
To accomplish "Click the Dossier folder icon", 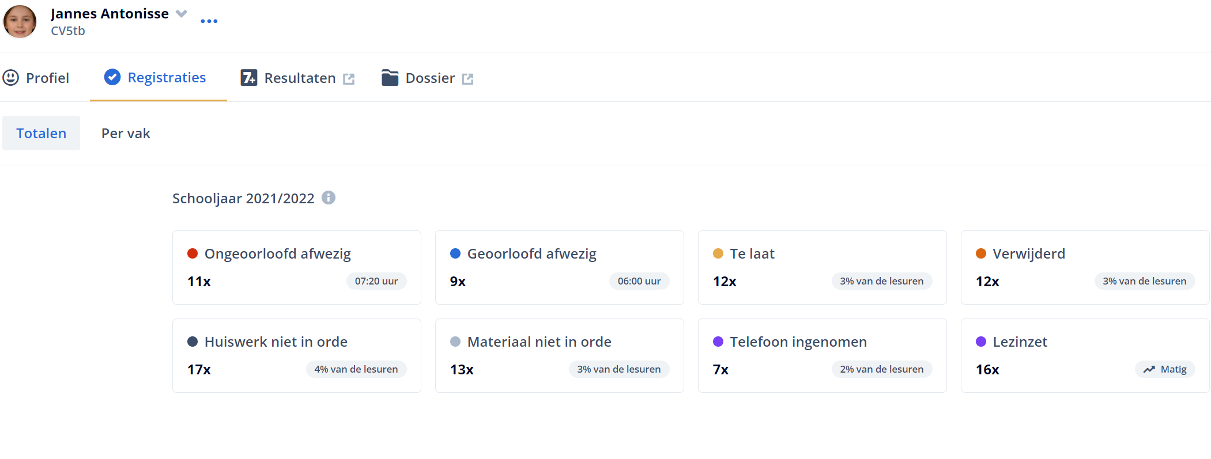I will coord(390,77).
